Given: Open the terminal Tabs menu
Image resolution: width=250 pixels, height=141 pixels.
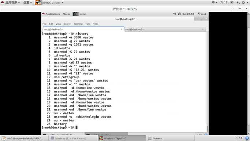Looking at the screenshot, I should pos(88,24).
